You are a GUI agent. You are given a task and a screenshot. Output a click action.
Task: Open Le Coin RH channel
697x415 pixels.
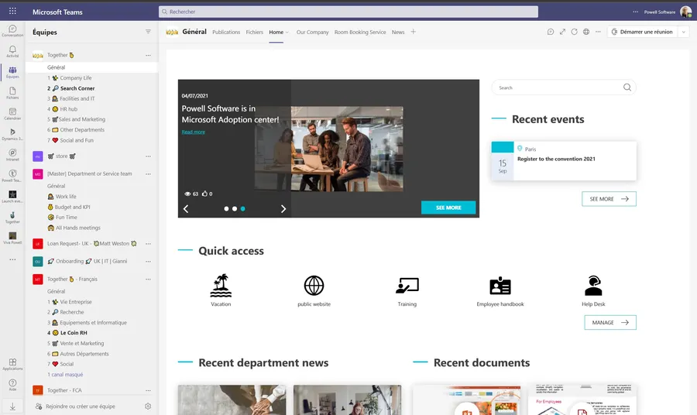(74, 333)
